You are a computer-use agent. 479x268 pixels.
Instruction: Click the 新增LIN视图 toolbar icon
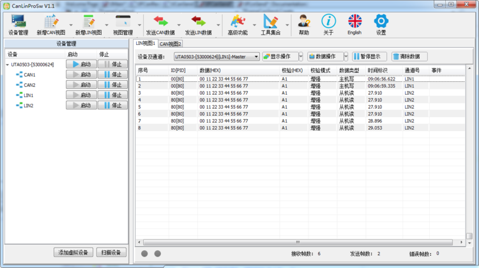(88, 24)
